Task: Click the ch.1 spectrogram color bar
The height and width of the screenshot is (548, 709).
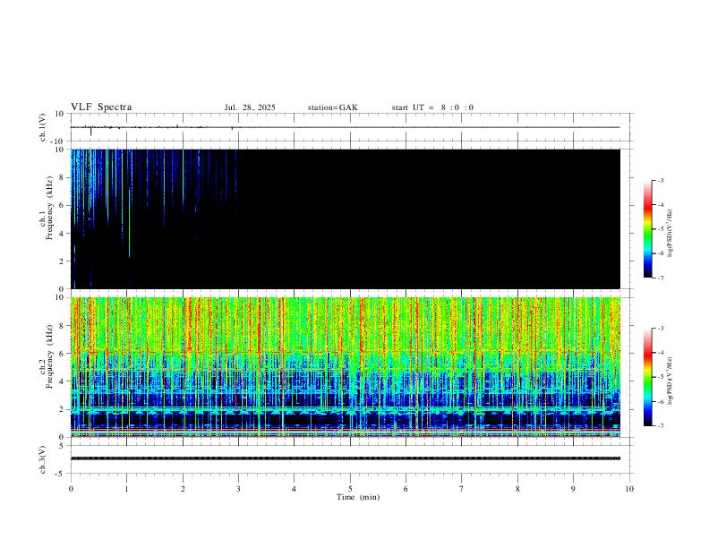Action: click(x=648, y=229)
